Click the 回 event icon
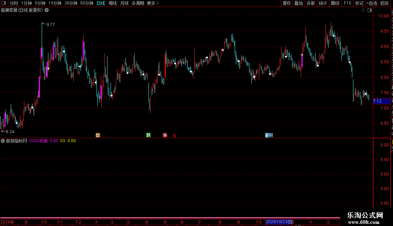393x226 pixels. 98,135
